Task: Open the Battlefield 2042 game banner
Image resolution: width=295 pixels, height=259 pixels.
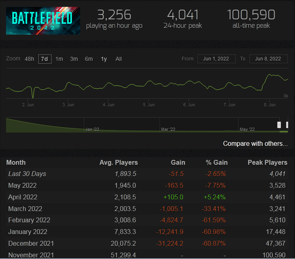Action: pyautogui.click(x=43, y=21)
